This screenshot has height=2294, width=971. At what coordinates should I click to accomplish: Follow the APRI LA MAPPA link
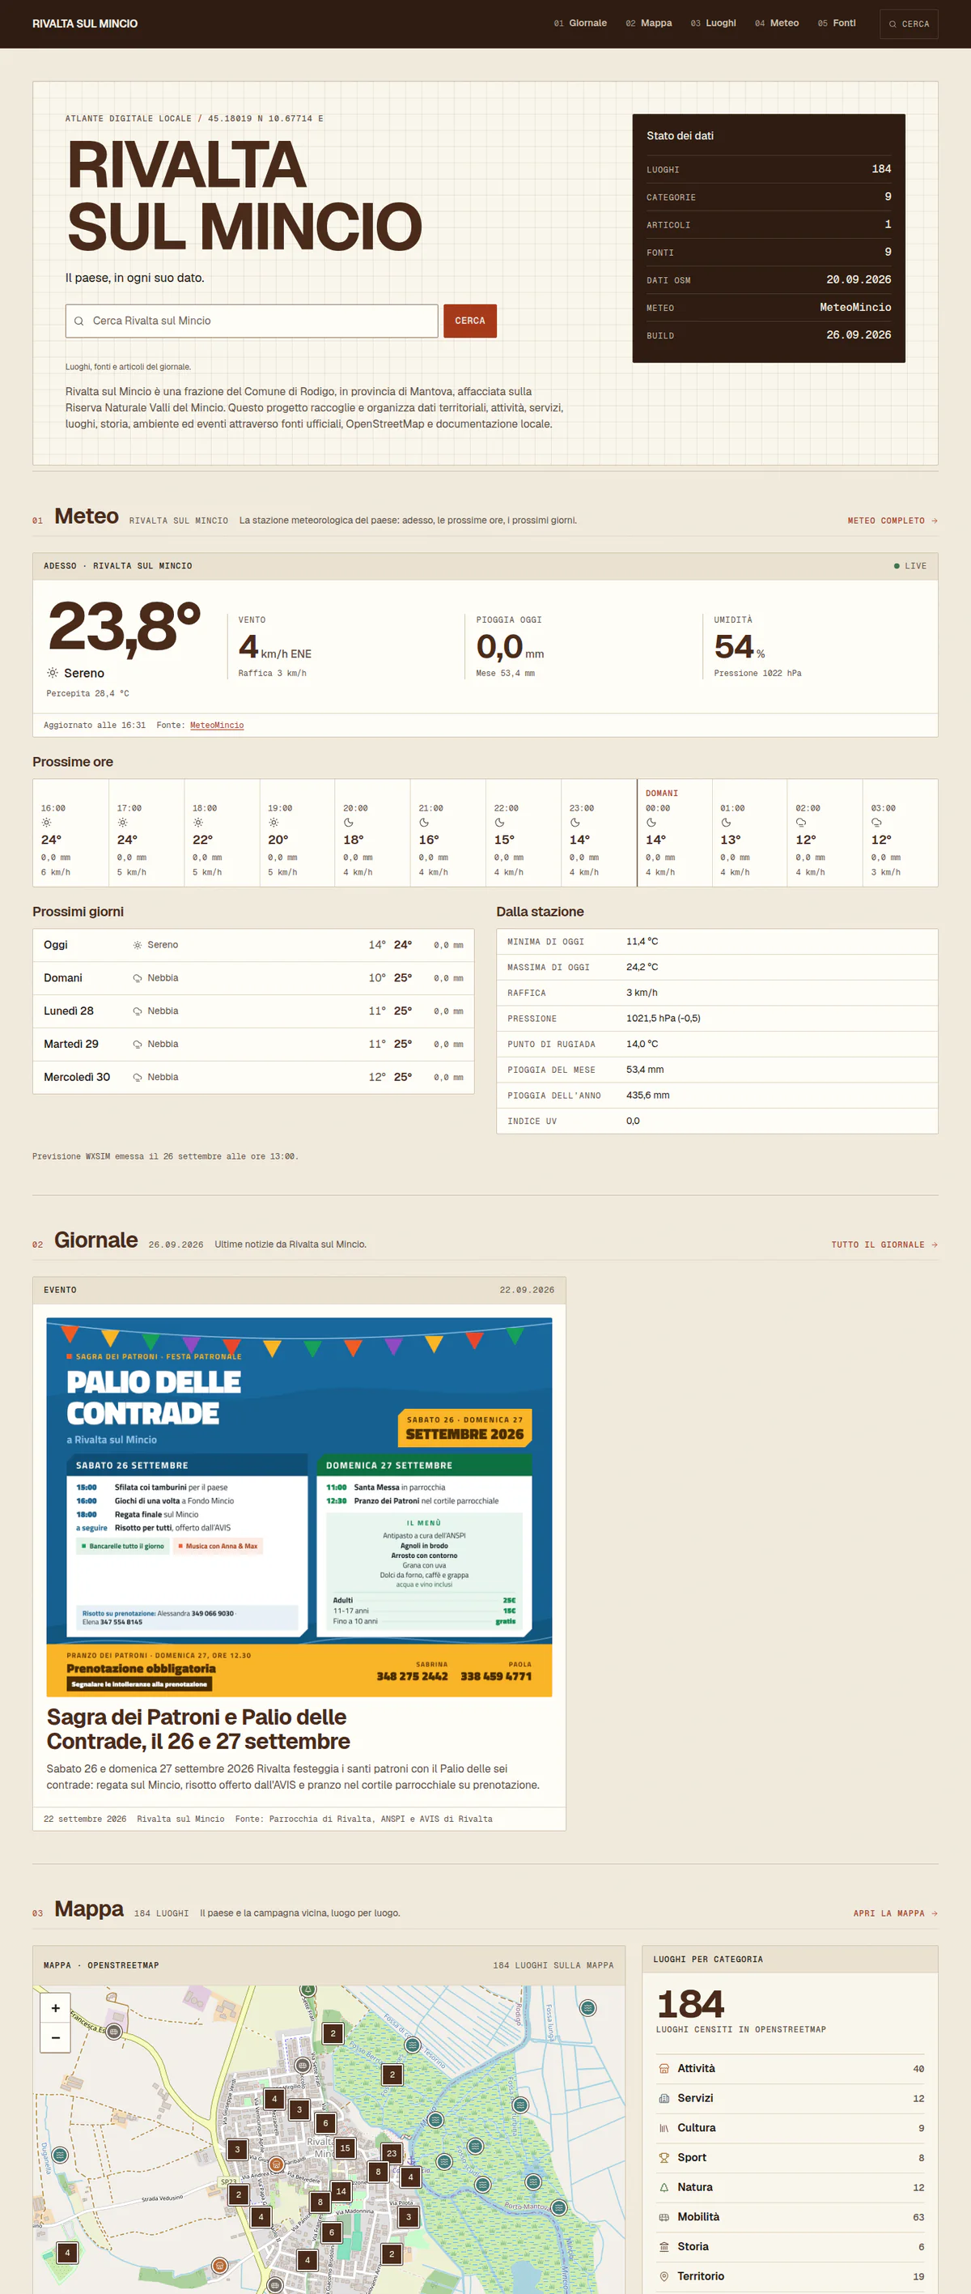896,1913
